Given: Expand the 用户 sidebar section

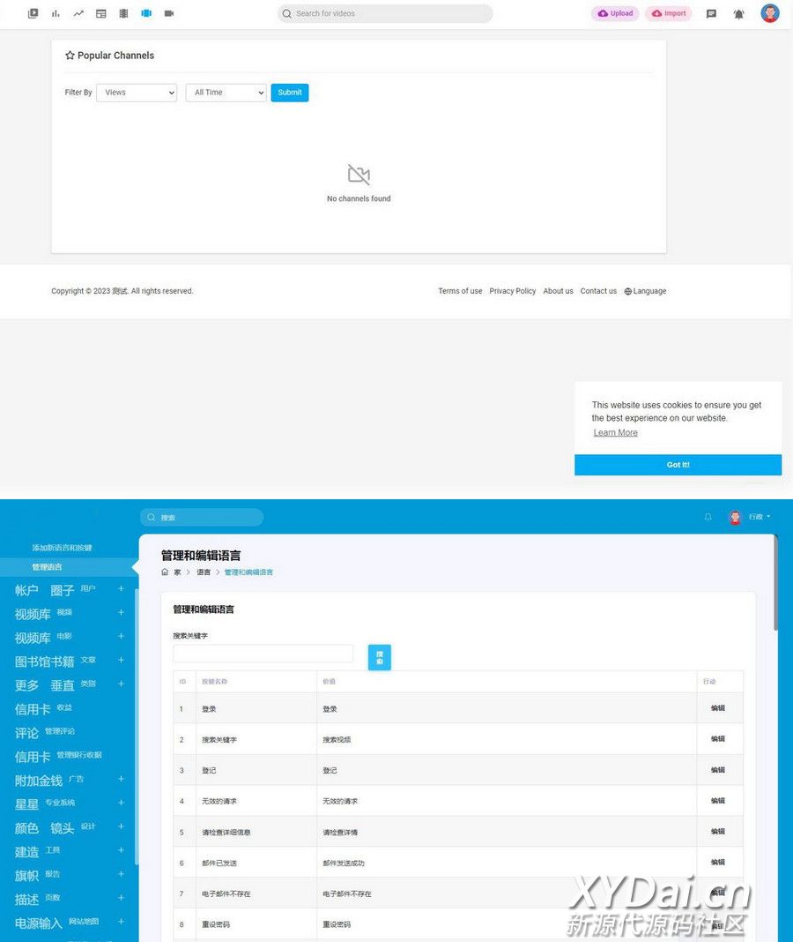Looking at the screenshot, I should click(121, 588).
